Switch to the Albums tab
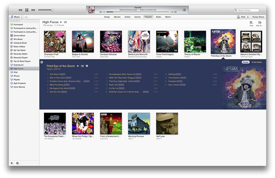The image size is (275, 178). [x=117, y=17]
